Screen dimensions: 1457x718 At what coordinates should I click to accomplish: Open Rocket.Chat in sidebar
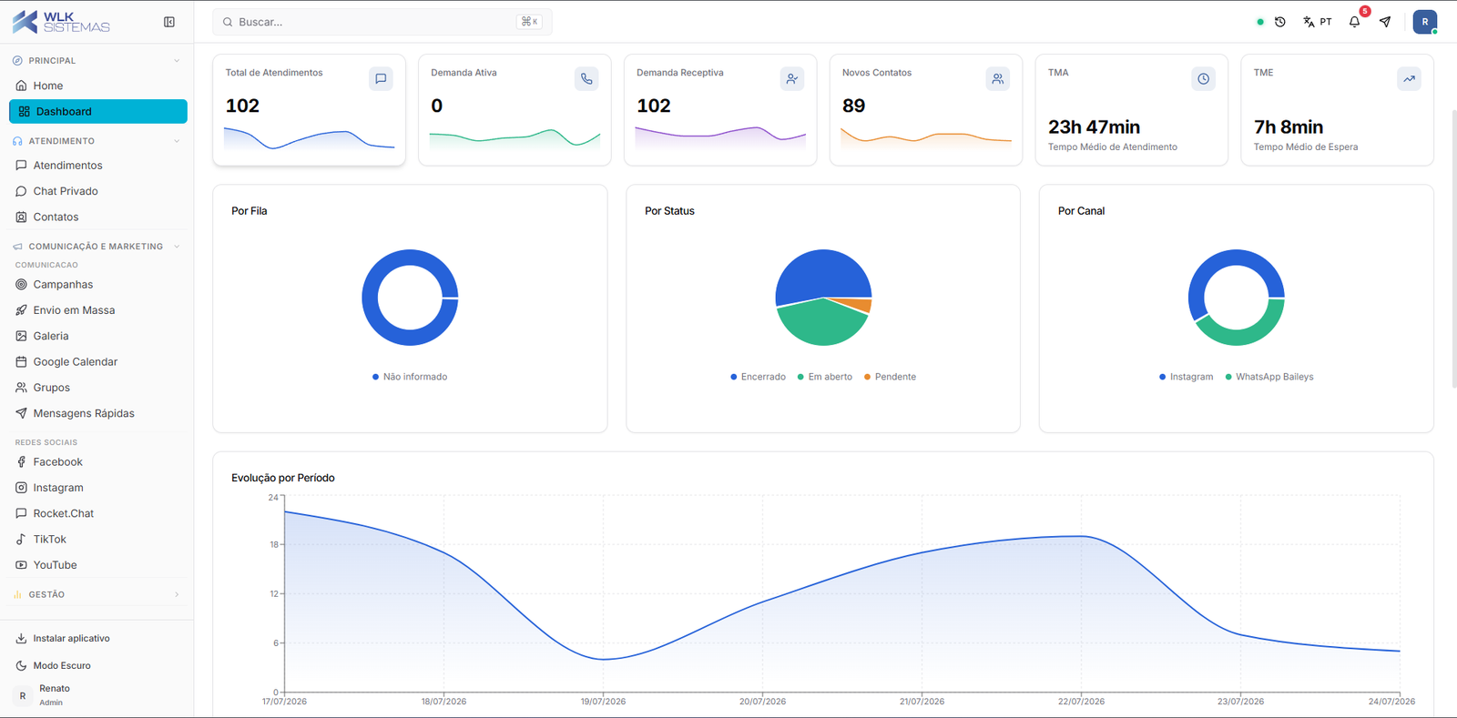pos(98,513)
